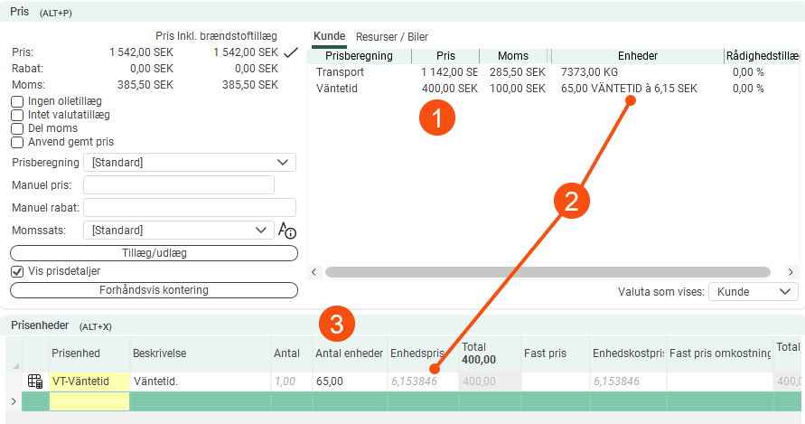Enable the Ingen olietillæg checkbox
The height and width of the screenshot is (424, 805).
pos(17,102)
